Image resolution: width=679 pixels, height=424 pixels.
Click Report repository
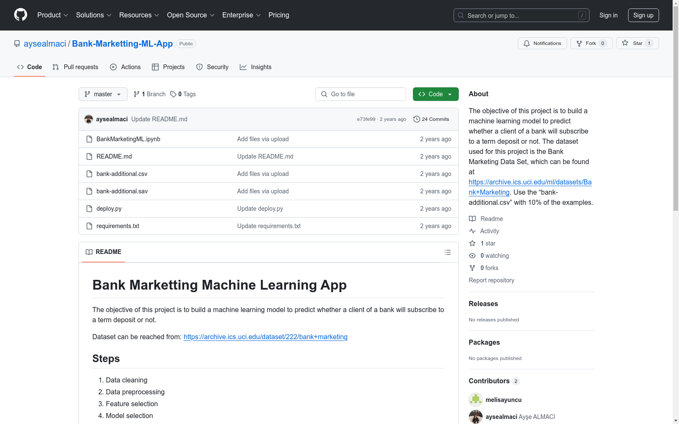point(491,280)
